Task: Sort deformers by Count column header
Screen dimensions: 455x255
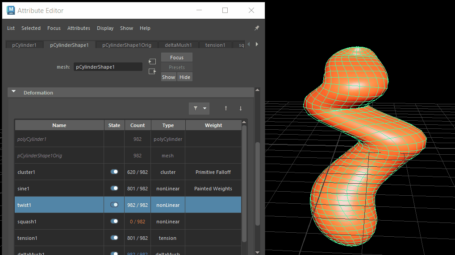Action: 138,125
